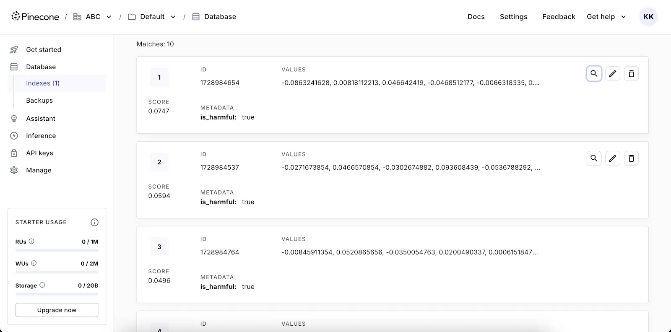Click the Inference lightning icon
Screen dimensions: 671x332
pos(14,136)
